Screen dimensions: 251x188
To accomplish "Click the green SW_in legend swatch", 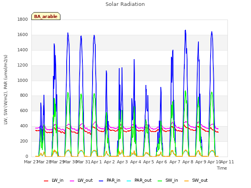I will click(160, 181).
